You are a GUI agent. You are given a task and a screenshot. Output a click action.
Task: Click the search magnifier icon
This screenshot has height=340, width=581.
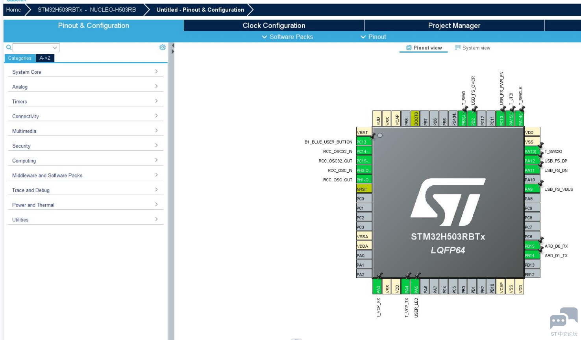click(9, 47)
